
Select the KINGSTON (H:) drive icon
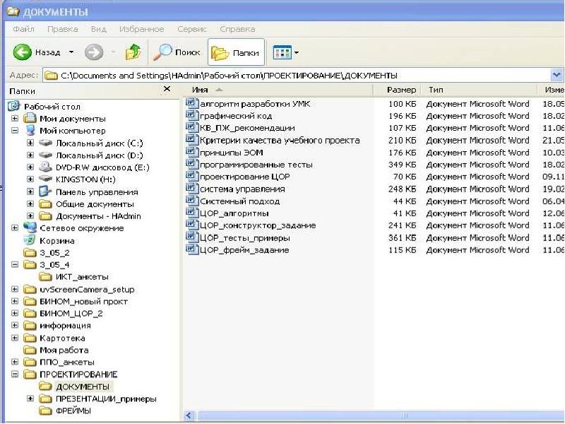[x=46, y=179]
